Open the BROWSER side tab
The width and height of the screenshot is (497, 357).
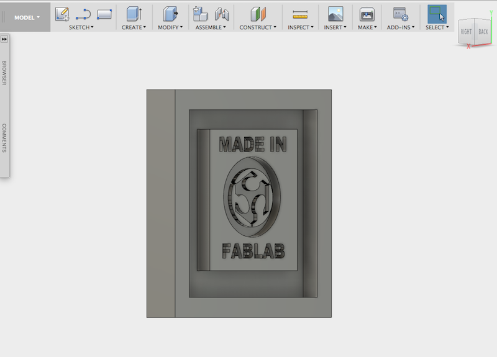point(4,73)
